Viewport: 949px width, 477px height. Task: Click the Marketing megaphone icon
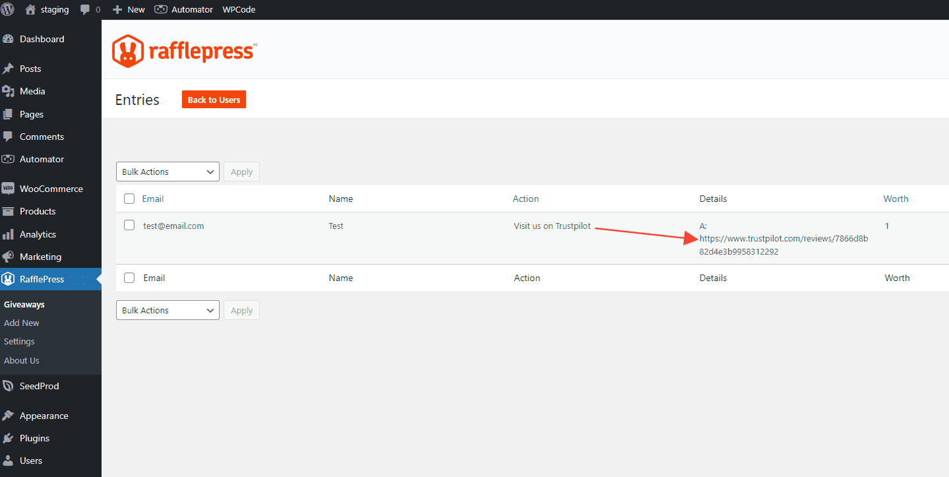(9, 257)
